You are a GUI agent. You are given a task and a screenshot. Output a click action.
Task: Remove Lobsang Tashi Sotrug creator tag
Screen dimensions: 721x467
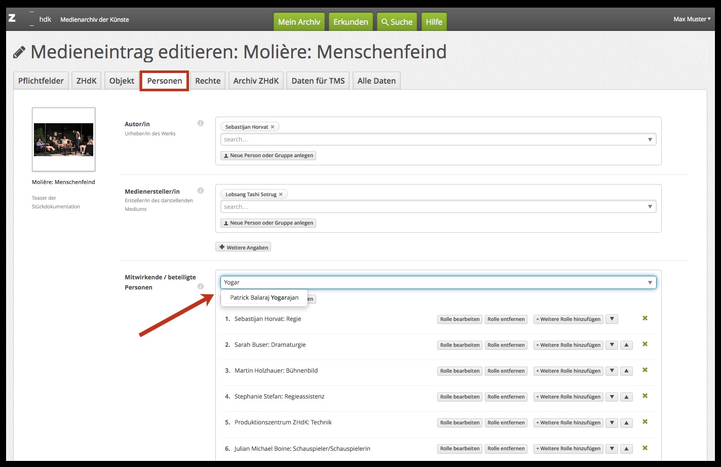(x=281, y=195)
